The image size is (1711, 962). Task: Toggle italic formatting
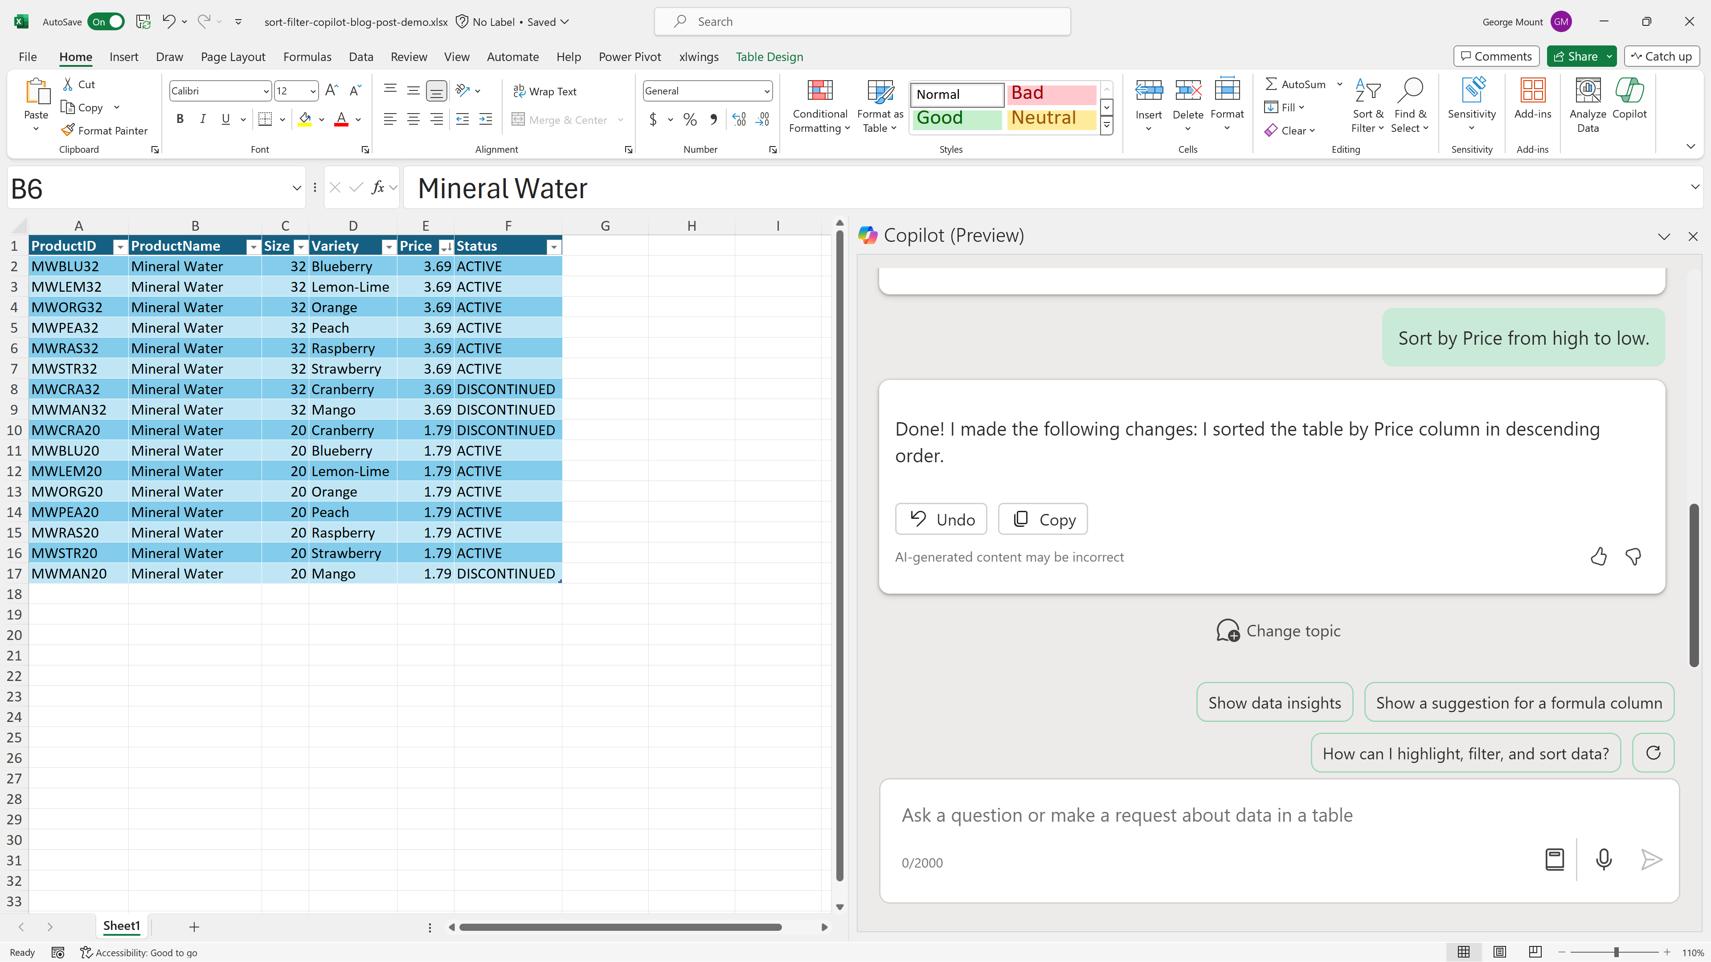coord(203,119)
